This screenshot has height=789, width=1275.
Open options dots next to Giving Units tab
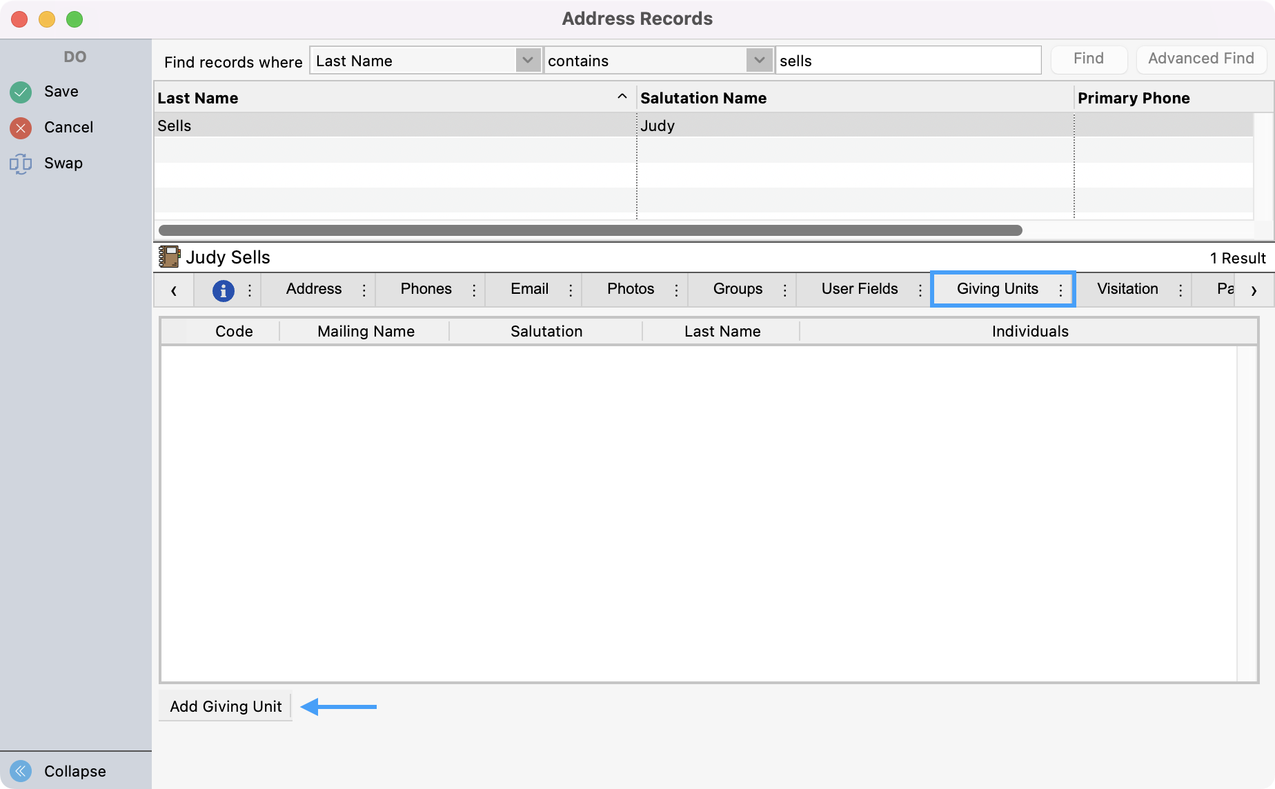coord(1060,290)
